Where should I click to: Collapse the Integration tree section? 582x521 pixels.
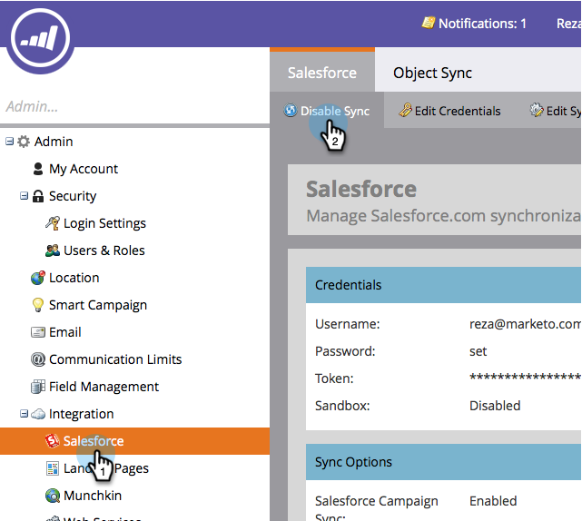point(25,413)
